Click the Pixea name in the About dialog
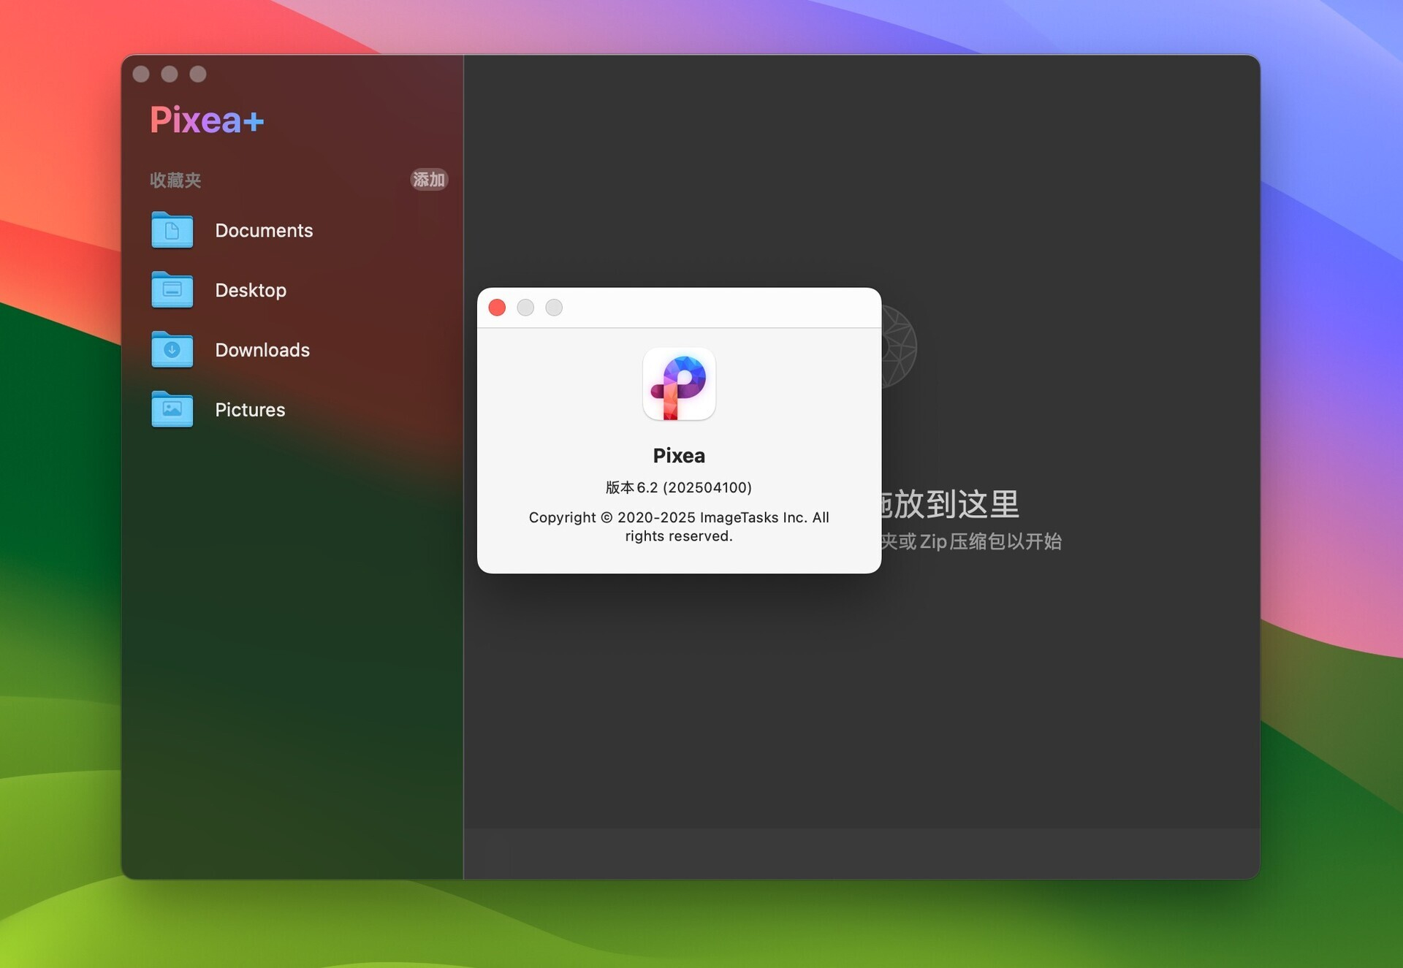Image resolution: width=1403 pixels, height=968 pixels. pyautogui.click(x=679, y=456)
